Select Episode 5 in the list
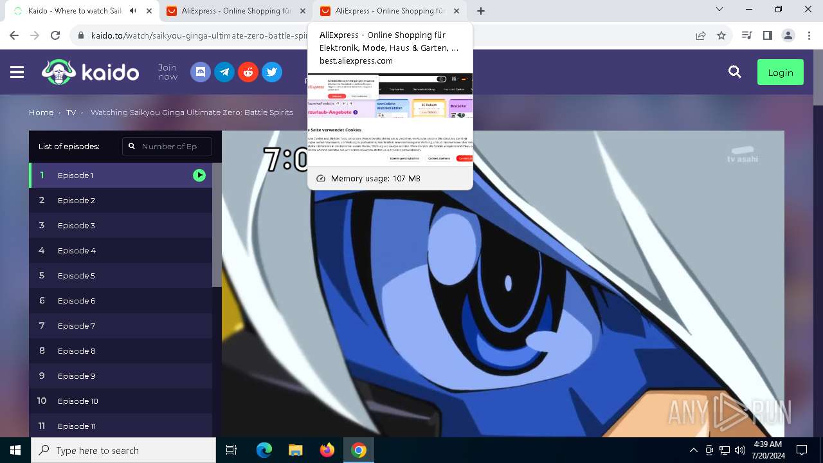This screenshot has height=463, width=823. (121, 275)
